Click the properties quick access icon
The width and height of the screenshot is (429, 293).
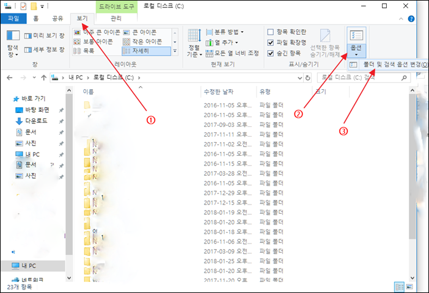pyautogui.click(x=23, y=5)
